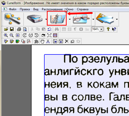The height and width of the screenshot is (116, 129).
Task: Click the add horizontal table line tool
Action: click(x=61, y=41)
